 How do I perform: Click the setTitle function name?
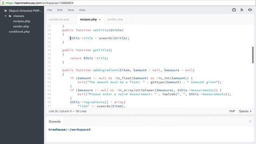[x=100, y=30]
